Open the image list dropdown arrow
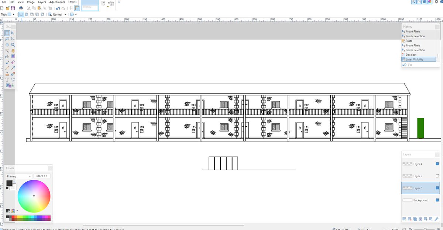This screenshot has height=230, width=443. pos(119,2)
